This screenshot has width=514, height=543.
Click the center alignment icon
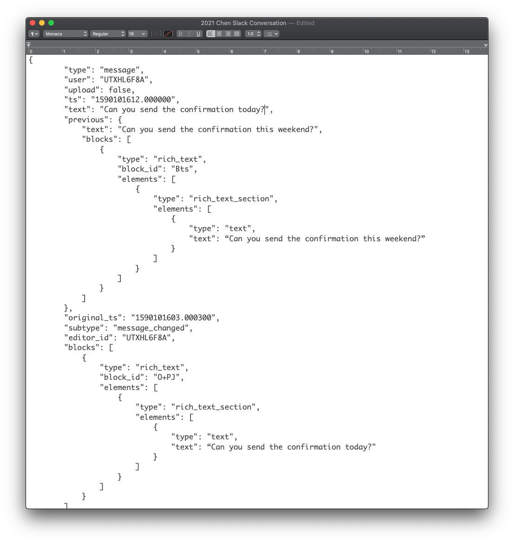[219, 33]
